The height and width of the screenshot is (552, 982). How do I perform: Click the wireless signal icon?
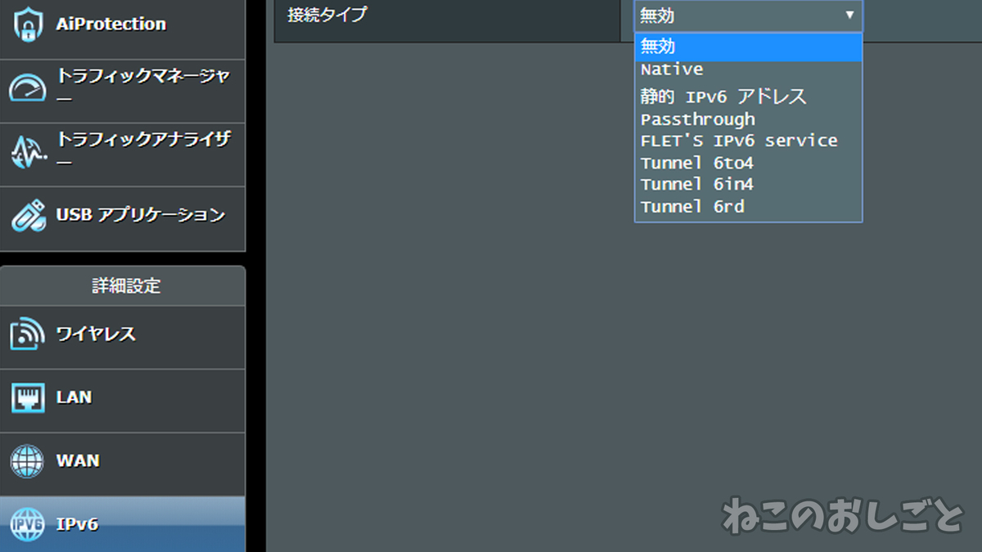click(x=27, y=334)
